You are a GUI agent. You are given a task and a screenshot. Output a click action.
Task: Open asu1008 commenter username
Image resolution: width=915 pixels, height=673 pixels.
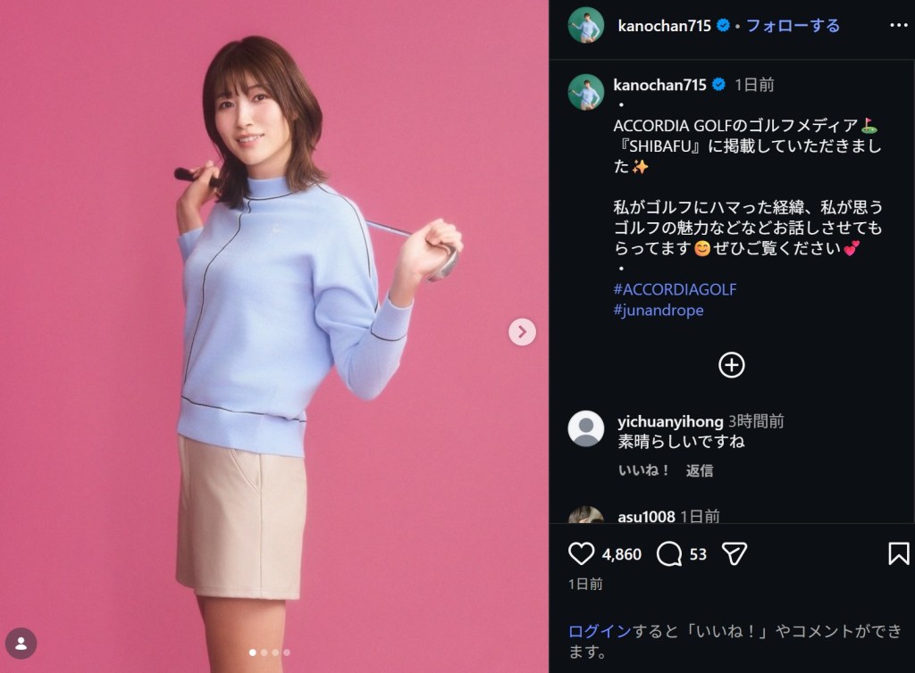[646, 516]
